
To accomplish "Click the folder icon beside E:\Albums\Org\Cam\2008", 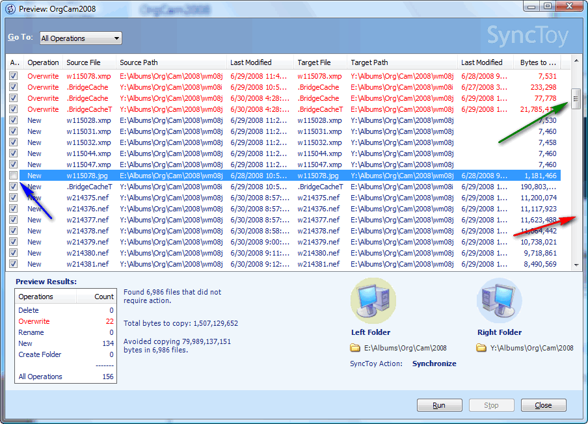I will point(354,348).
